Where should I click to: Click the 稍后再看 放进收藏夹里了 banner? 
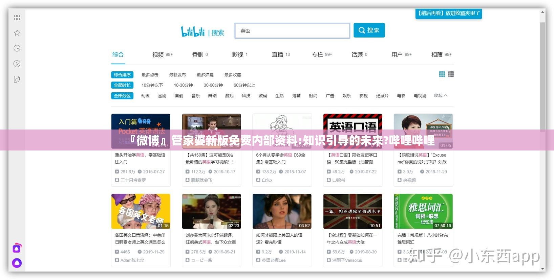449,13
